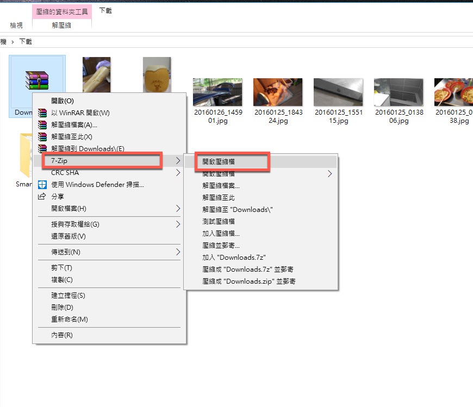Select thumbnail 20160125_155115.jpg

click(x=339, y=92)
